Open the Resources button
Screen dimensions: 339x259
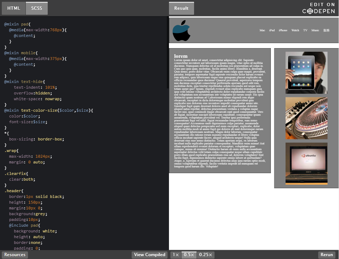click(x=15, y=255)
